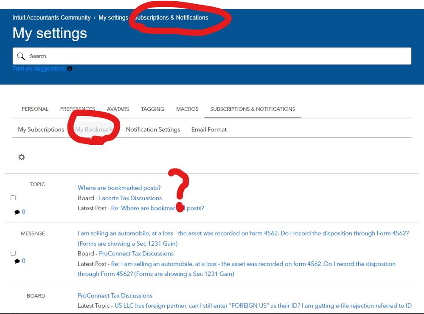The width and height of the screenshot is (424, 314).
Task: Go to My Subscriptions sub-tab
Action: pos(41,129)
